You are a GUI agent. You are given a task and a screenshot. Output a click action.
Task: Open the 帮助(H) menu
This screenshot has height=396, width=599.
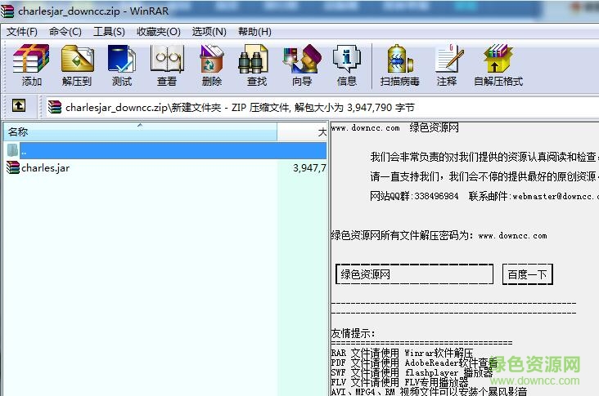(x=254, y=31)
